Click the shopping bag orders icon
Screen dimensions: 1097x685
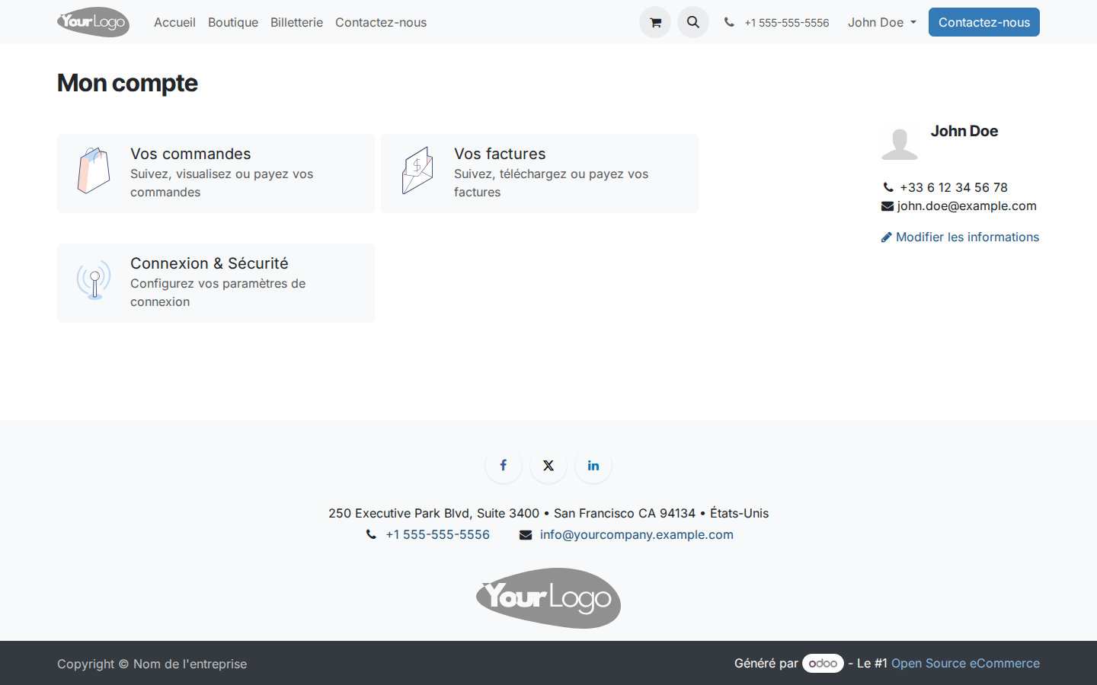94,170
